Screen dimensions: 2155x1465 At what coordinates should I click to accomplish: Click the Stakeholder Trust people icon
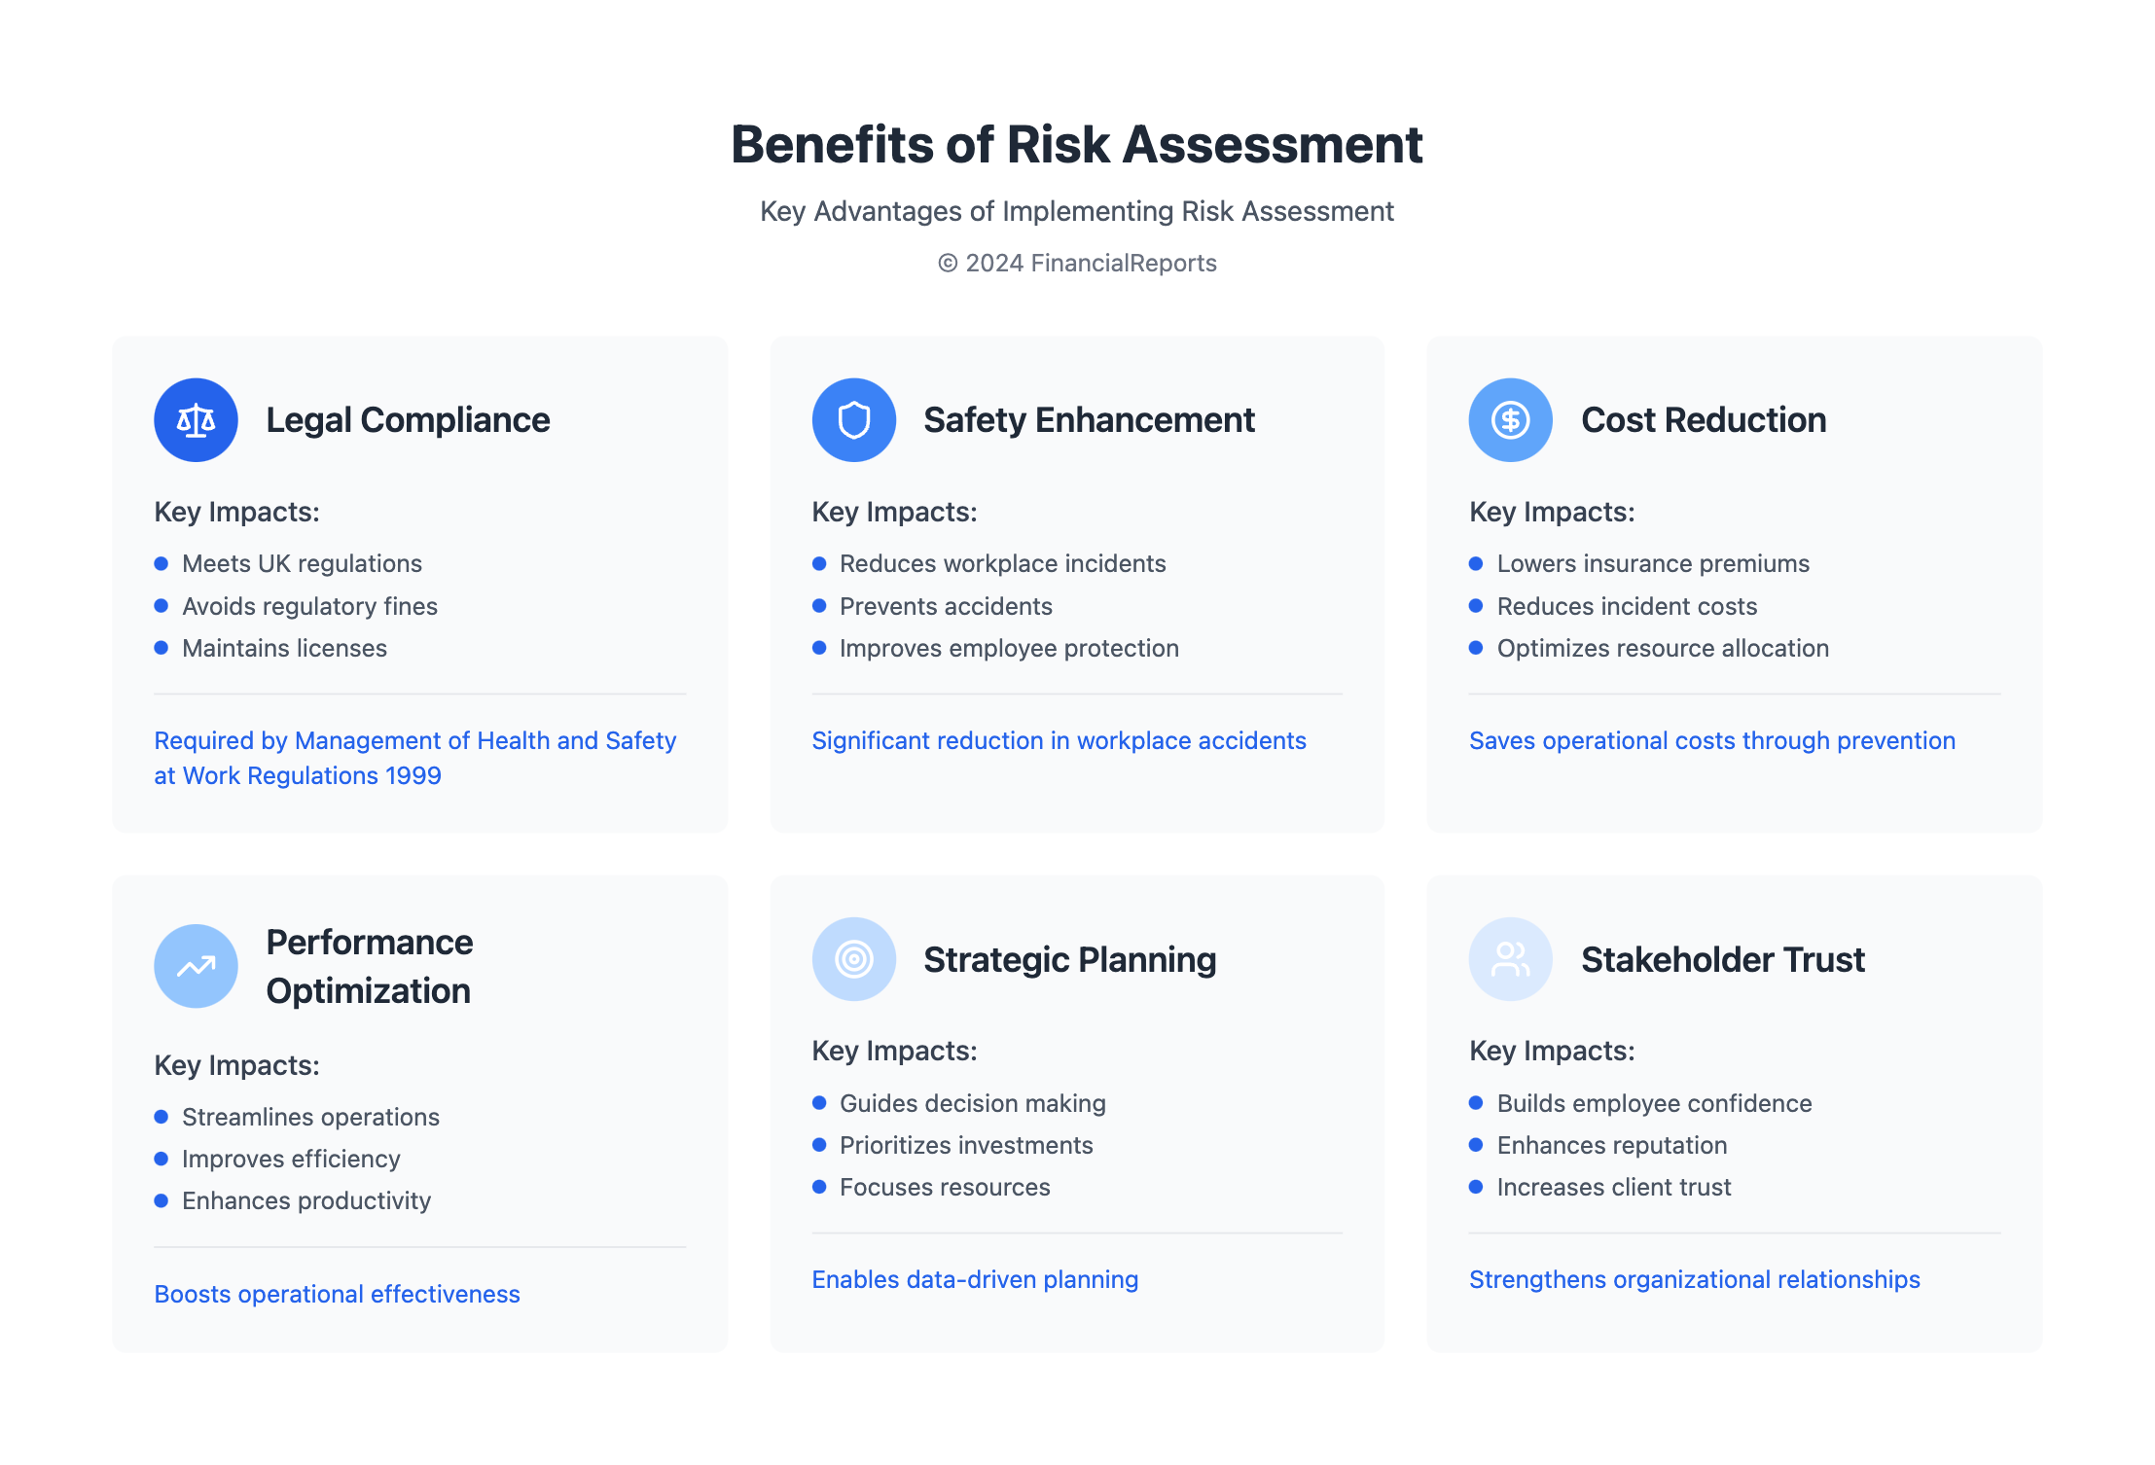(x=1510, y=959)
